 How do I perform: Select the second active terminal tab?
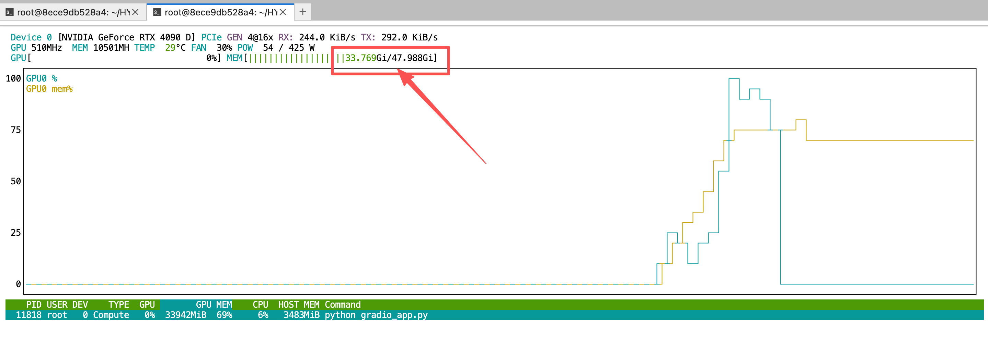click(220, 12)
